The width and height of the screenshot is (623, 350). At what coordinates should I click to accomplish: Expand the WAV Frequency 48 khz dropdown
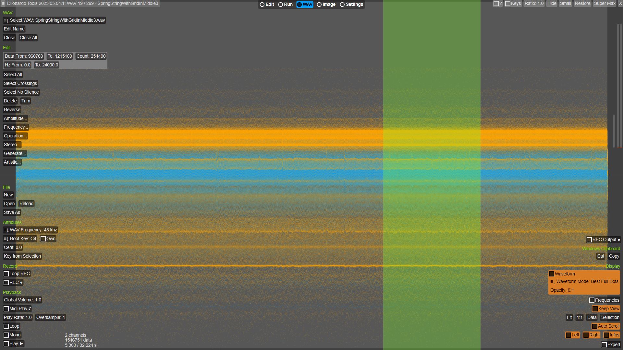pyautogui.click(x=30, y=230)
